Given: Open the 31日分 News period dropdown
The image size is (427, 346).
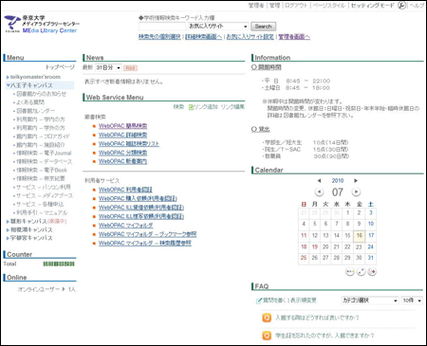Looking at the screenshot, I should coord(108,67).
